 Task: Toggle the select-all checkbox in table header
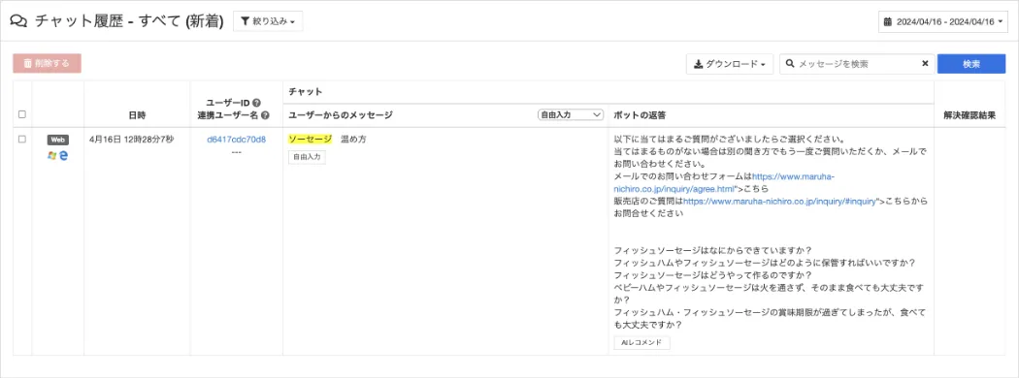[x=22, y=115]
